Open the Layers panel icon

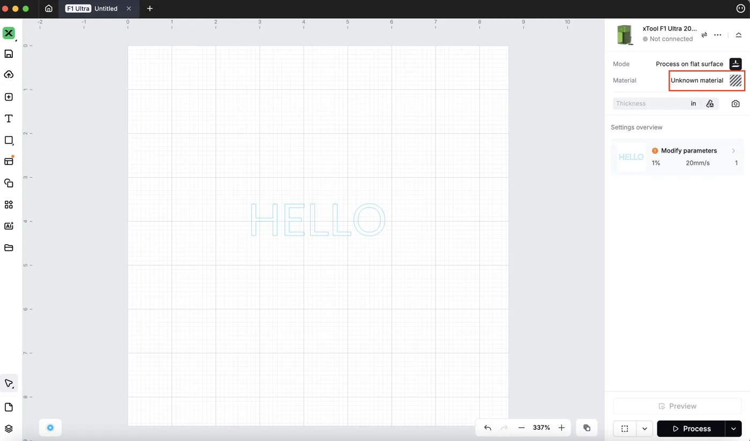9,429
